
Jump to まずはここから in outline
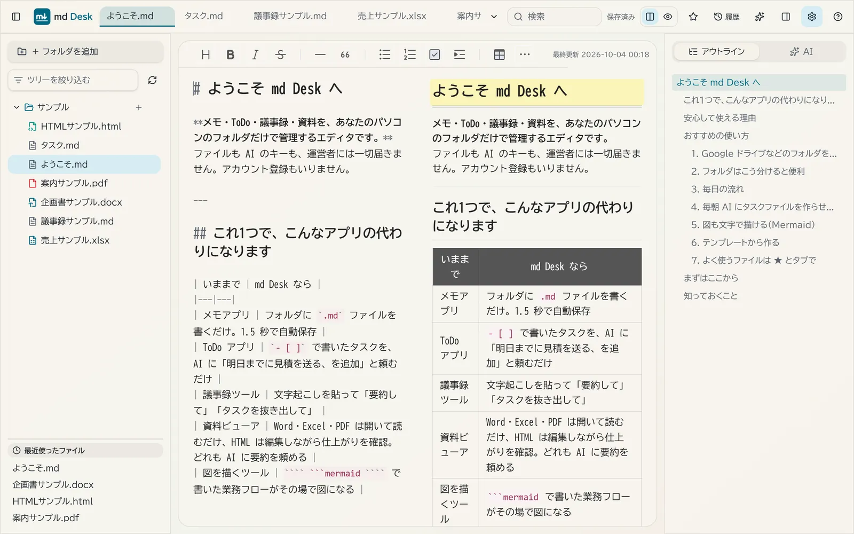[x=711, y=278]
